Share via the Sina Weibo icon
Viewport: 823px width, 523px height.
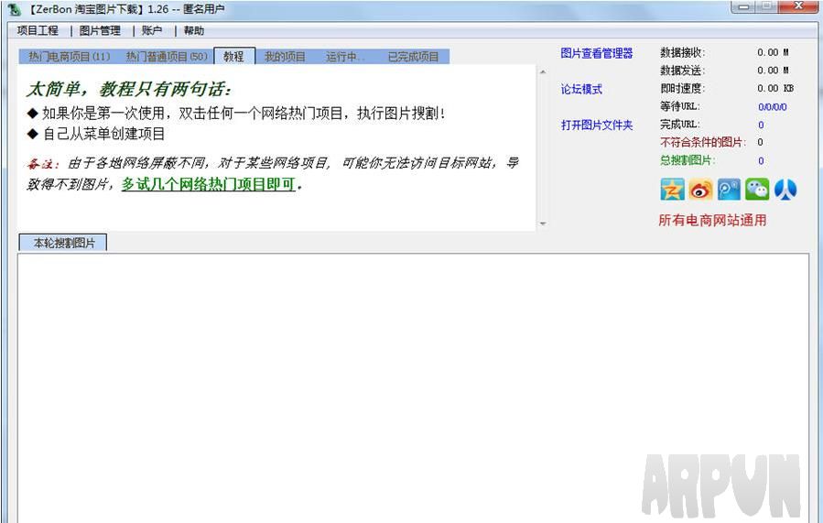tap(700, 190)
